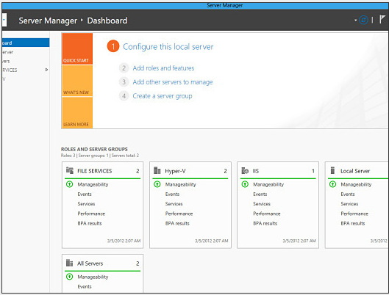Viewport: 389px width, 295px height.
Task: Open the All Servers tile title
Action: click(90, 263)
